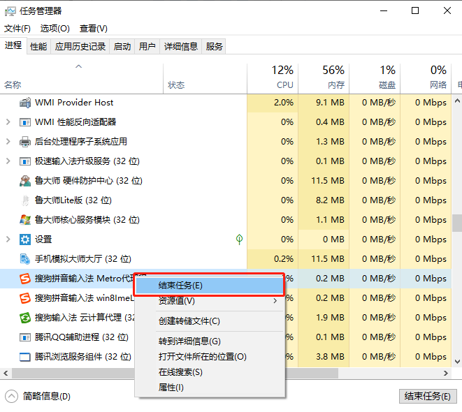Select the 手机模拟大师大厅 0.2% CPU cell
The width and height of the screenshot is (462, 412).
[x=273, y=259]
